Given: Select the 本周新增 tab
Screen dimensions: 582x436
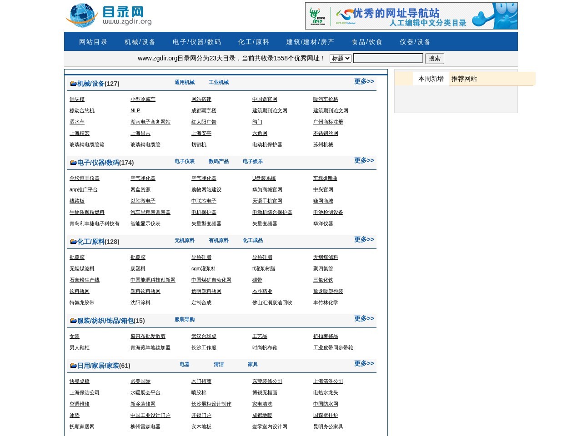Looking at the screenshot, I should click(x=430, y=79).
